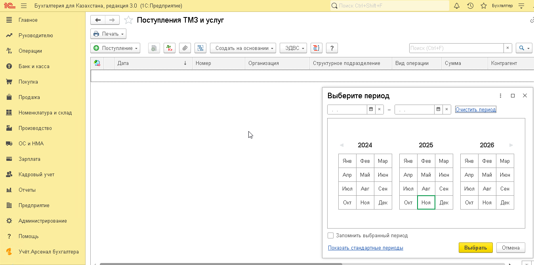Expand Создать на основании menu
The image size is (534, 265).
click(x=243, y=48)
